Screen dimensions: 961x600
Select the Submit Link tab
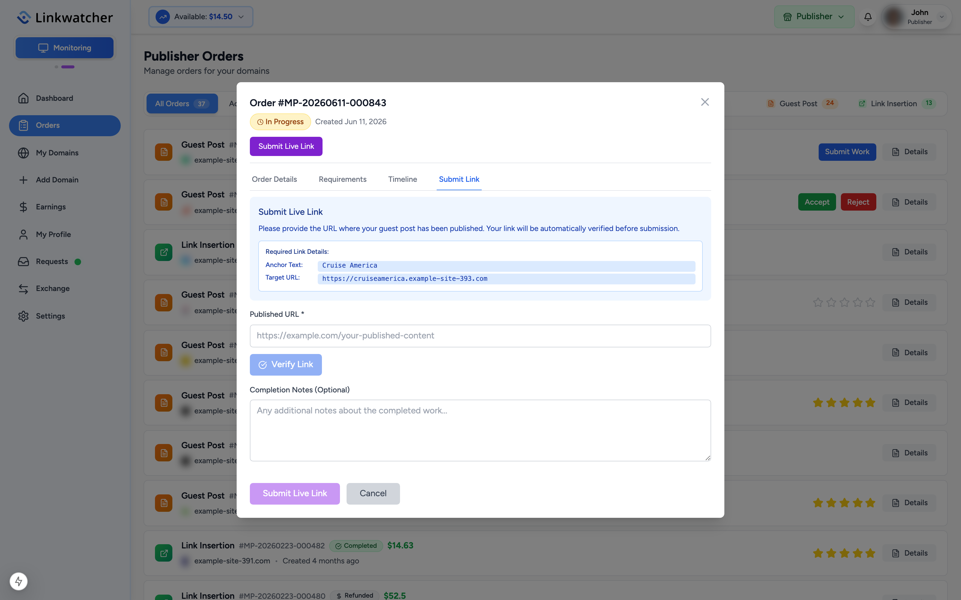click(x=459, y=179)
